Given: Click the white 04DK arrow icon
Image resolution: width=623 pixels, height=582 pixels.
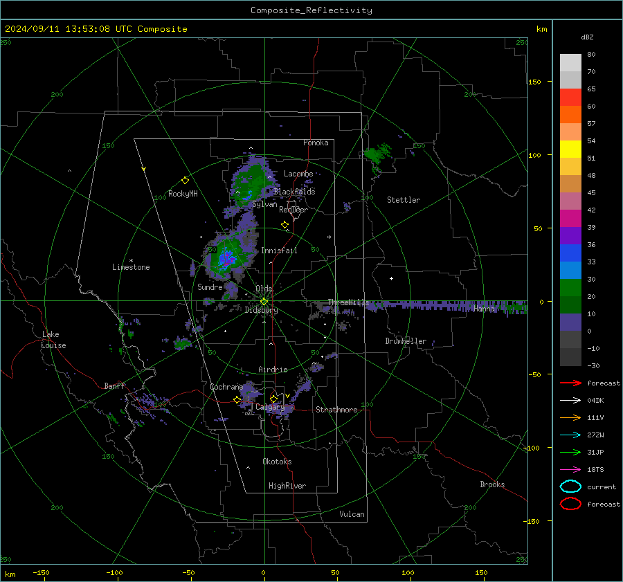Looking at the screenshot, I should (570, 401).
